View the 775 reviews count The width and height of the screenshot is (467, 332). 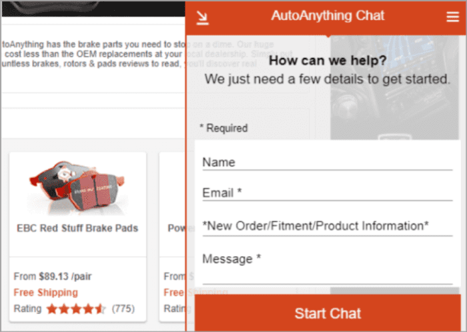[x=123, y=309]
